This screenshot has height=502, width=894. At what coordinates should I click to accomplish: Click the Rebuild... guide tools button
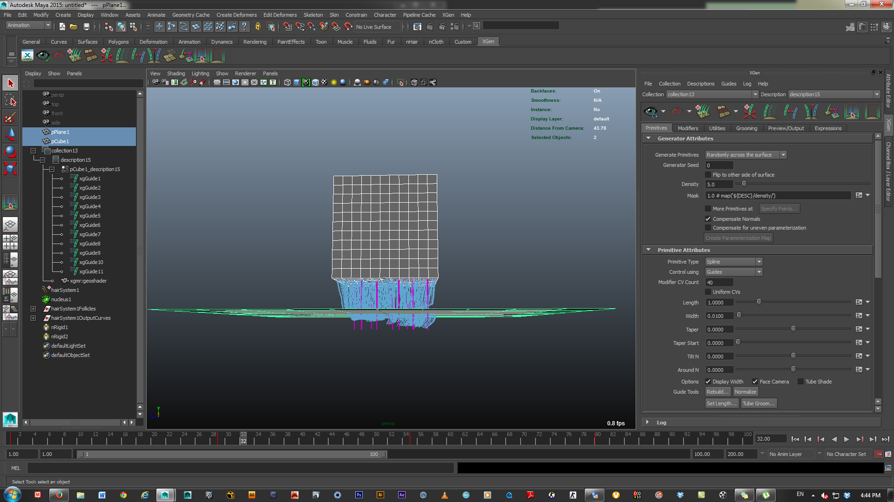pyautogui.click(x=718, y=392)
